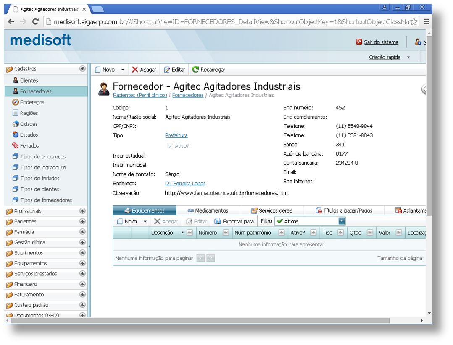453x345 pixels.
Task: Open Tipos de endereços
Action: coord(40,156)
